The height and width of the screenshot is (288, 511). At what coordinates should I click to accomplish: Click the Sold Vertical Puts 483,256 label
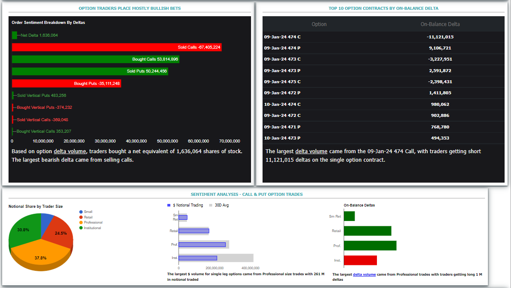pos(42,96)
